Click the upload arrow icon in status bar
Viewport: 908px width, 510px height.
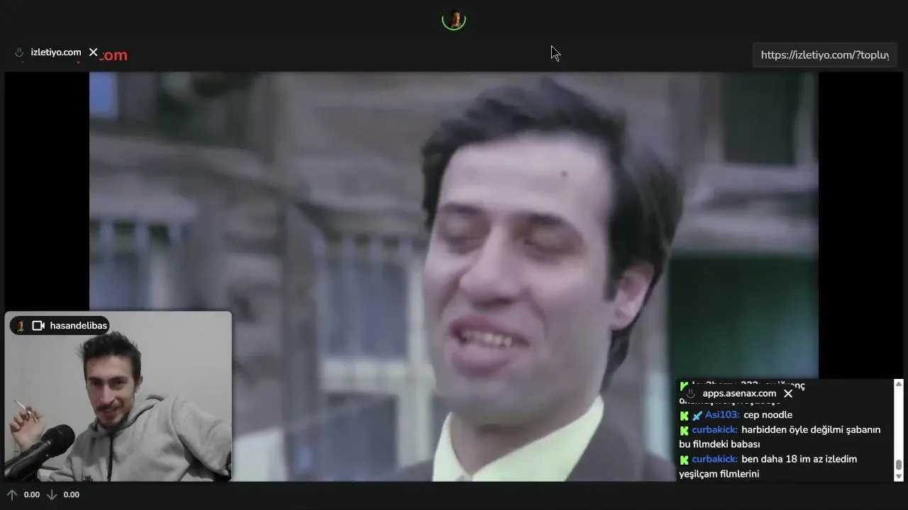pos(11,494)
